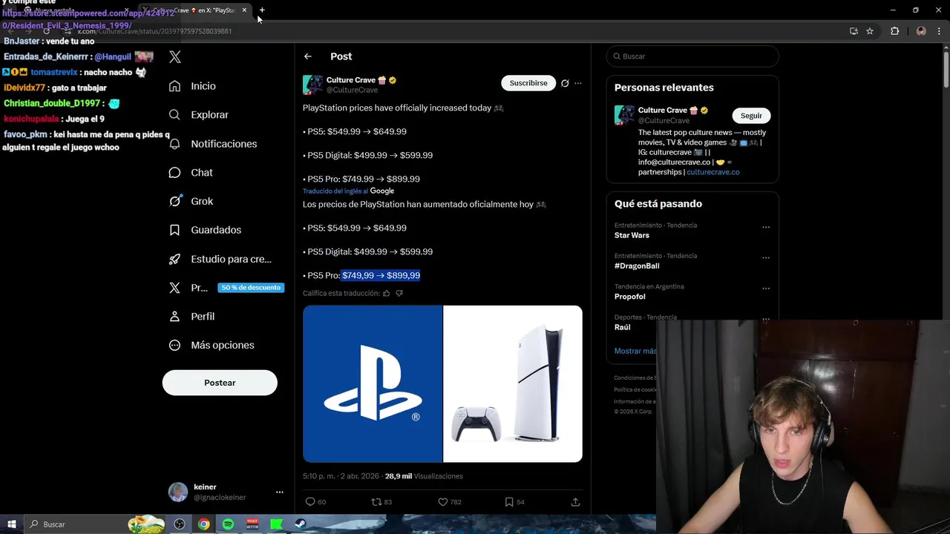The height and width of the screenshot is (534, 950).
Task: Open a new browser tab with plus
Action: [262, 10]
